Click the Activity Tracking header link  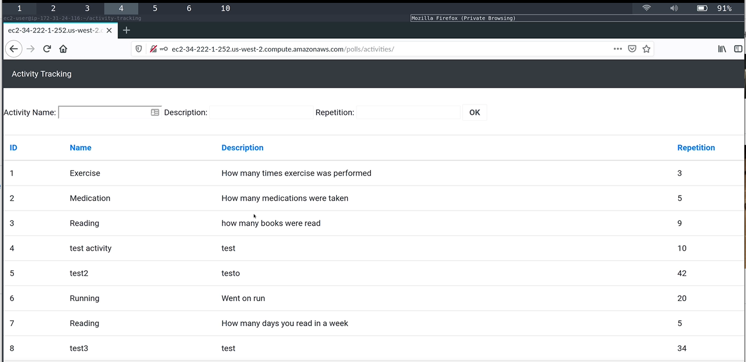(x=42, y=74)
